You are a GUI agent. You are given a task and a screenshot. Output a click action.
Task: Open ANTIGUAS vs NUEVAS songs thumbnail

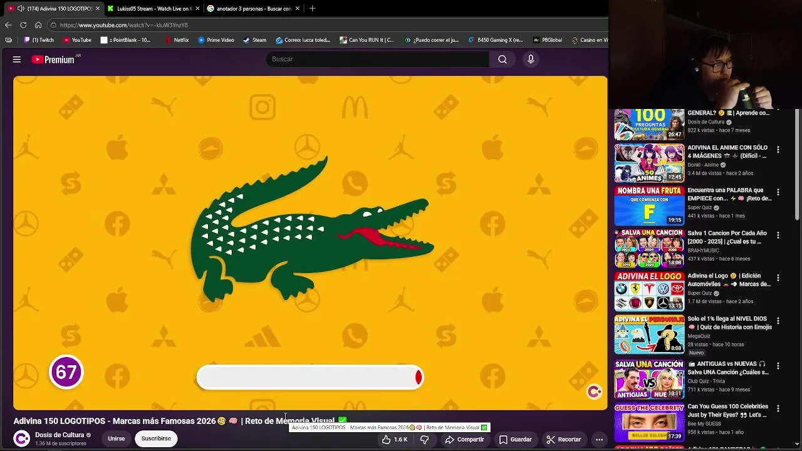pyautogui.click(x=649, y=379)
